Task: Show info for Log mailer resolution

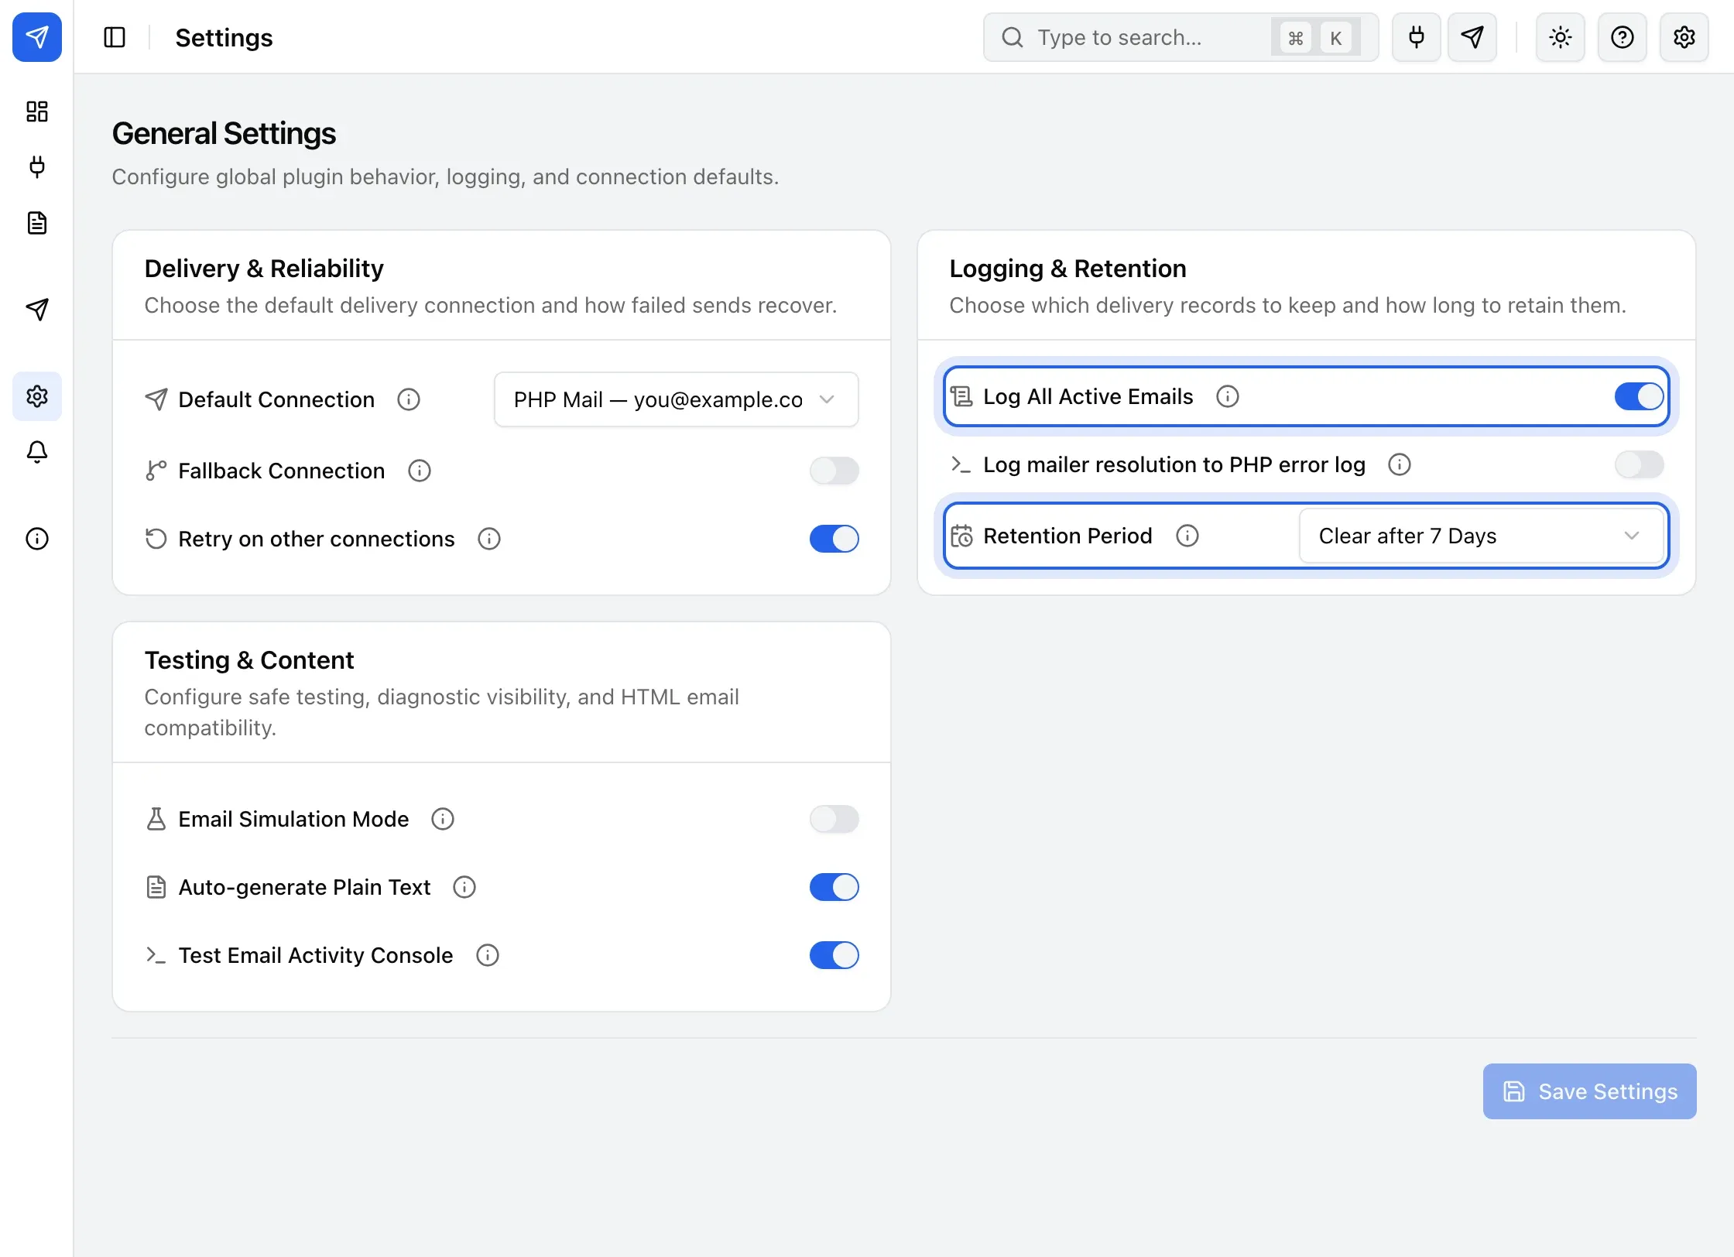Action: click(x=1400, y=464)
